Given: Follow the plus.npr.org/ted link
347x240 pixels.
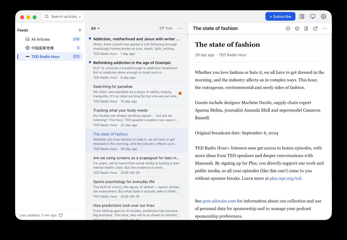Looking at the screenshot, I should click(285, 178).
